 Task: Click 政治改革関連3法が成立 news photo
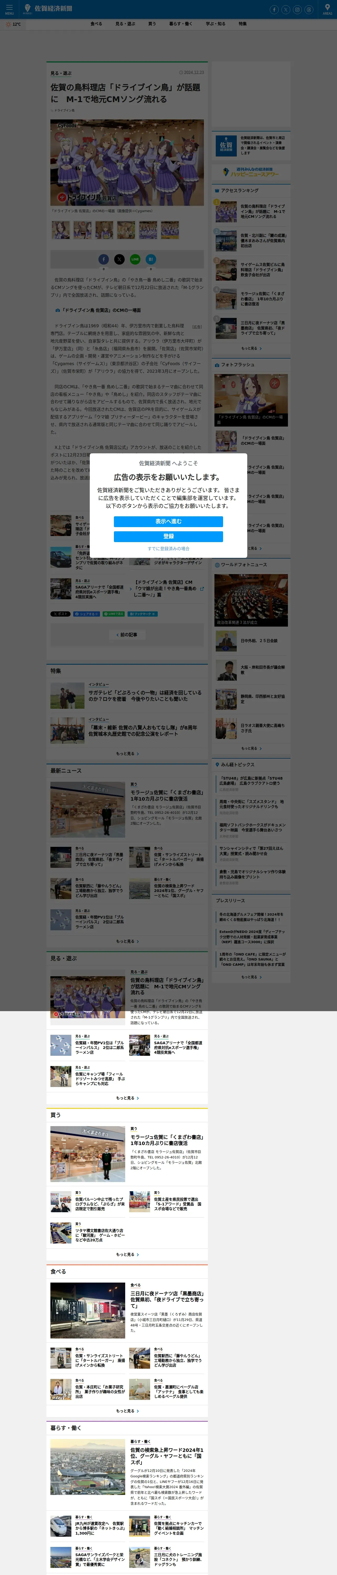[251, 600]
